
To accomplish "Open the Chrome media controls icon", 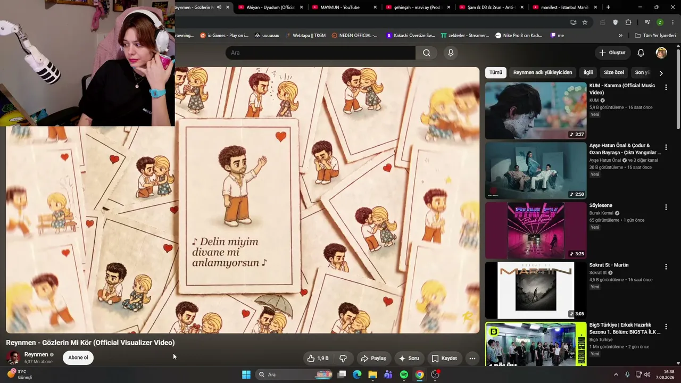I will tap(647, 22).
